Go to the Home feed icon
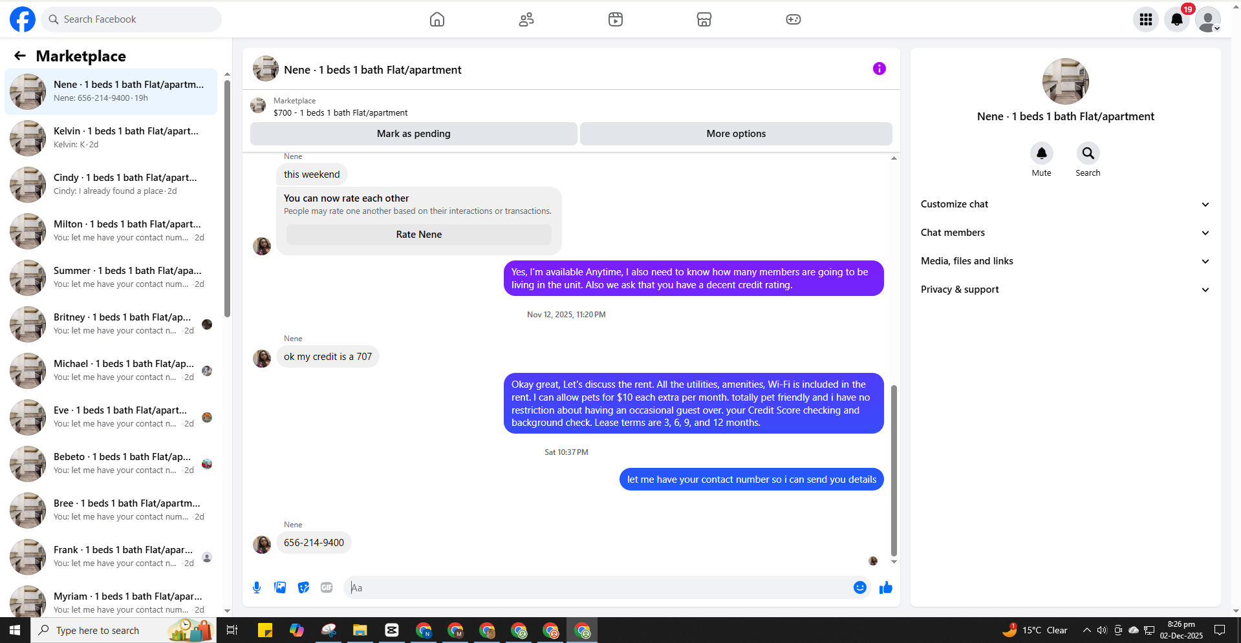 coord(437,19)
